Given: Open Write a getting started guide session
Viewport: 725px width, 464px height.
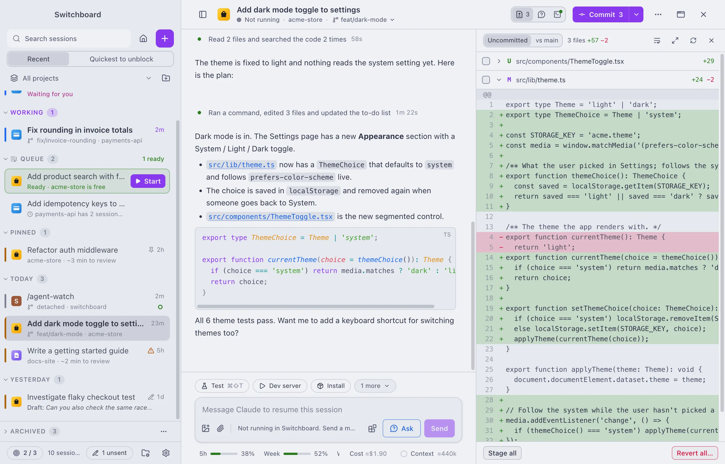Looking at the screenshot, I should [x=87, y=356].
